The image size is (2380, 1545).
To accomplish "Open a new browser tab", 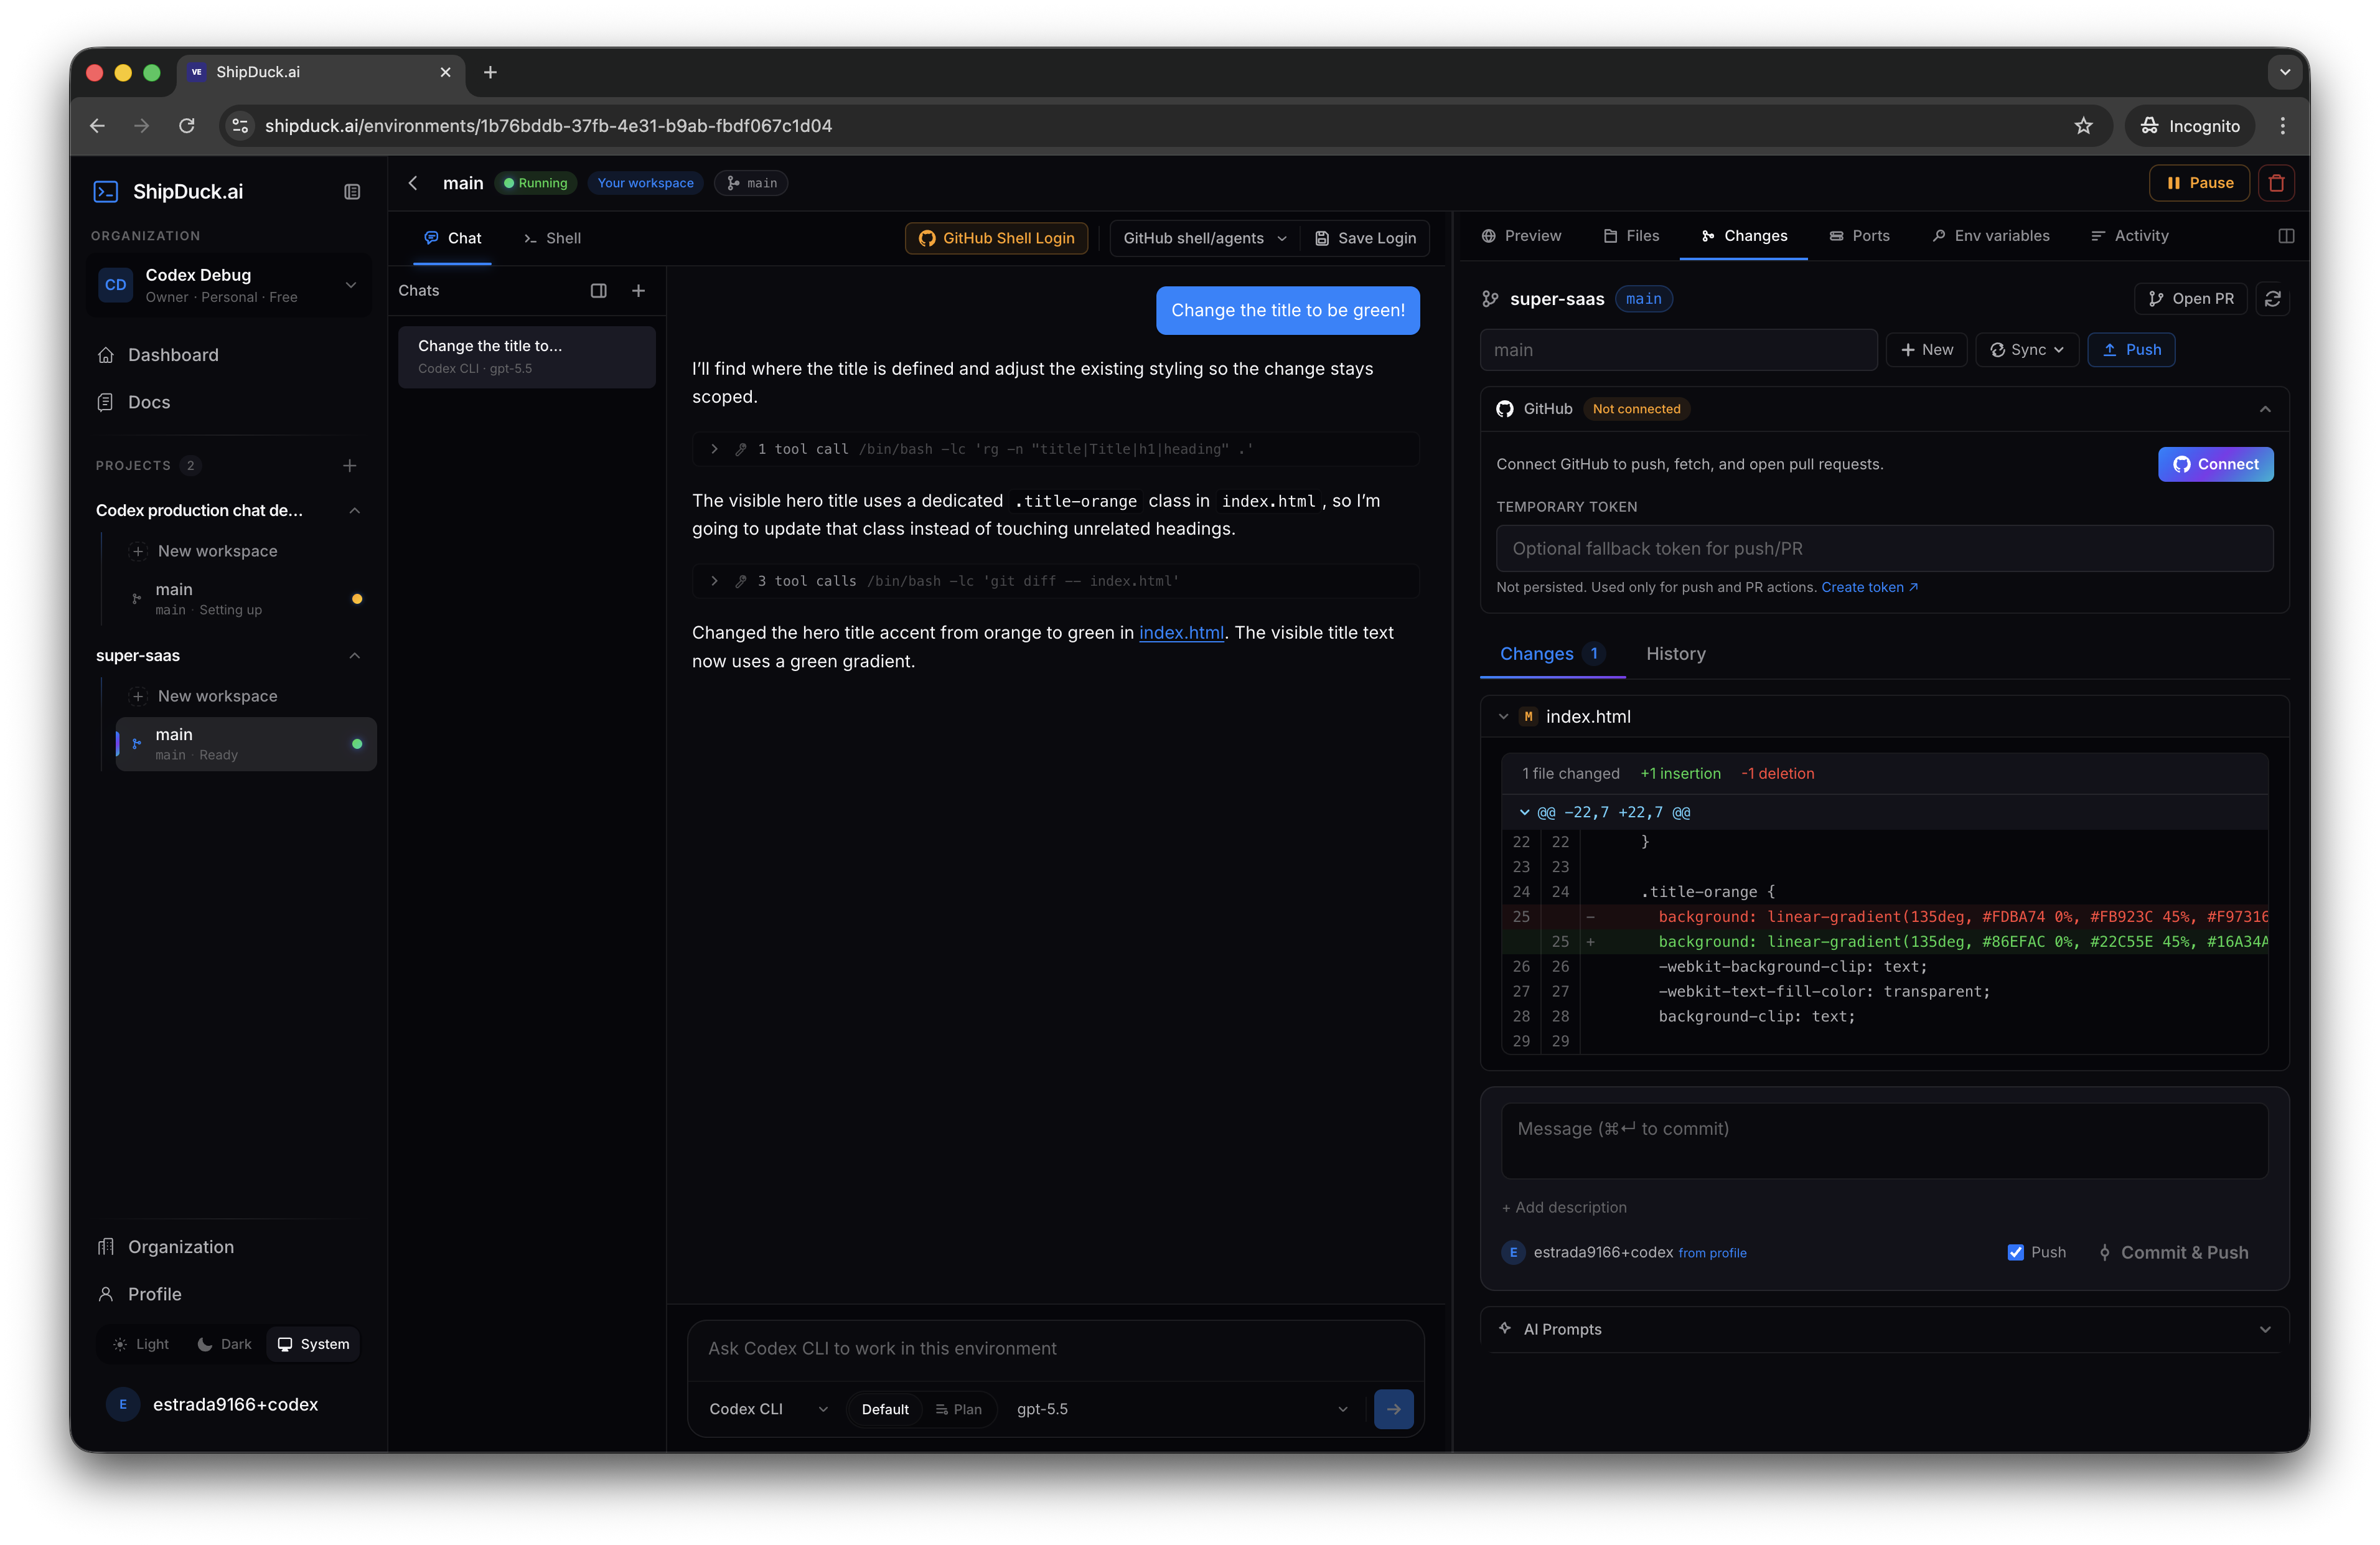I will [x=490, y=72].
